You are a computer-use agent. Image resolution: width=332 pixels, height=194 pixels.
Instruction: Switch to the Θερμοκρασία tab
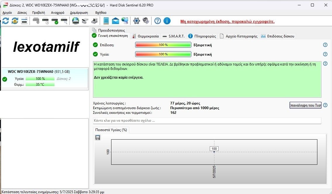[145, 36]
